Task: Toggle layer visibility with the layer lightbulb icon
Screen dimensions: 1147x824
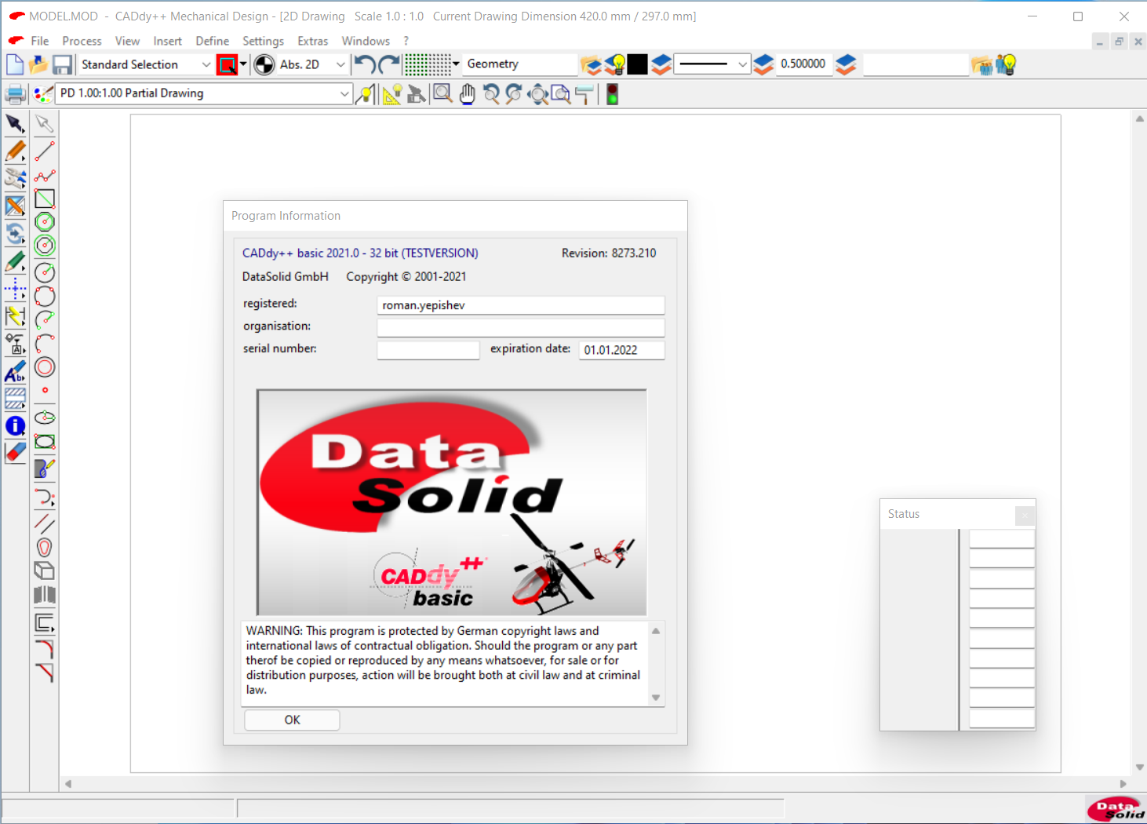Action: [614, 64]
